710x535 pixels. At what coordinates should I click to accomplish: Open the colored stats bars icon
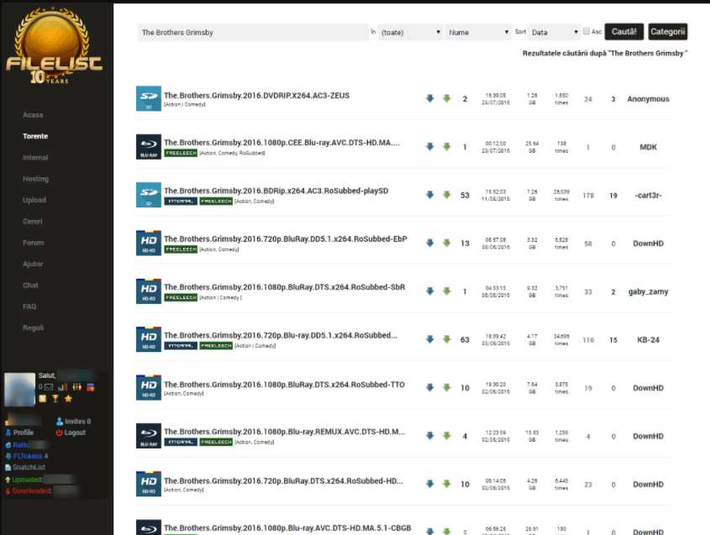[62, 387]
